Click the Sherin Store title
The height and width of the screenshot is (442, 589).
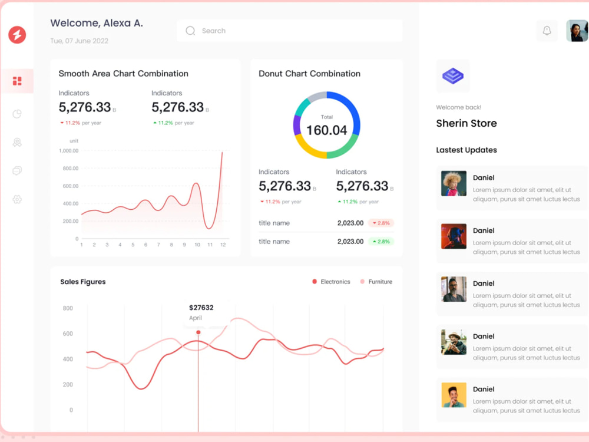pyautogui.click(x=466, y=123)
